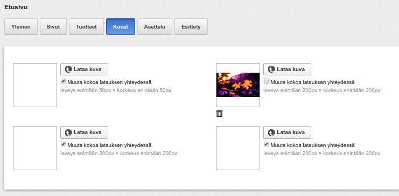Open the Asettelu tab
This screenshot has width=399, height=196.
[x=155, y=27]
